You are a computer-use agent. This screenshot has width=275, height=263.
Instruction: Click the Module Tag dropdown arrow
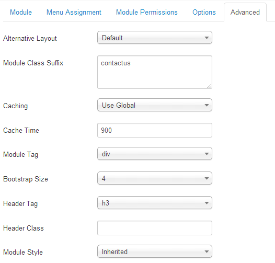tap(207, 154)
